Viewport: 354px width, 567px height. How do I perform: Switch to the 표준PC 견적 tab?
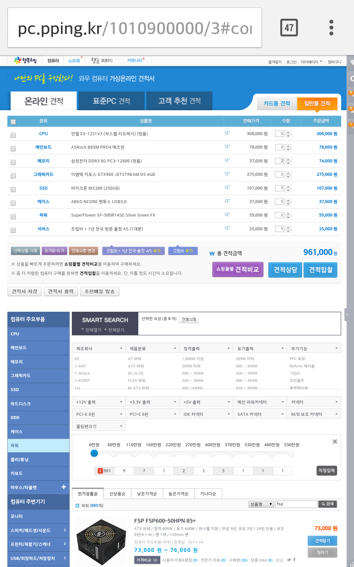click(x=111, y=101)
